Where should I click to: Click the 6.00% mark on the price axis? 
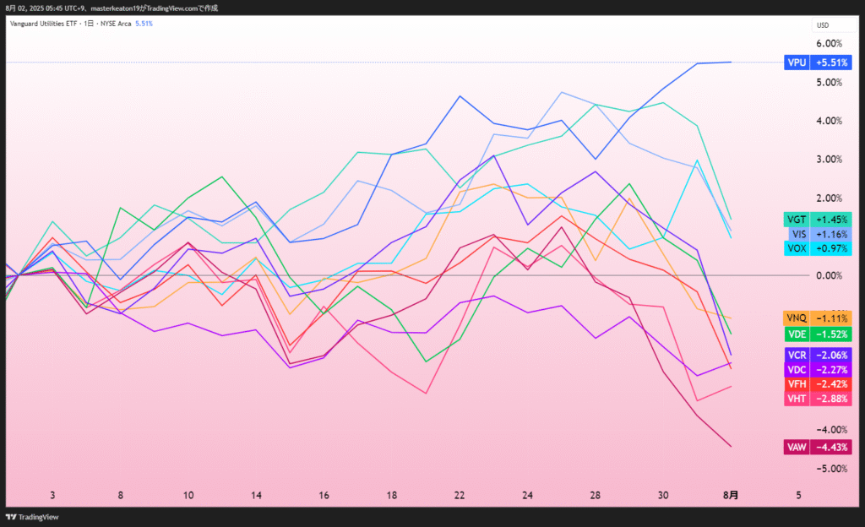pyautogui.click(x=830, y=44)
